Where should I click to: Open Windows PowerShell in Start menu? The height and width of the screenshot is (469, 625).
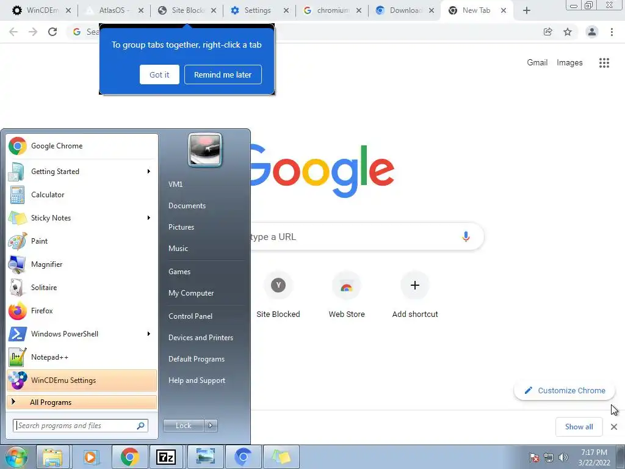pyautogui.click(x=82, y=334)
